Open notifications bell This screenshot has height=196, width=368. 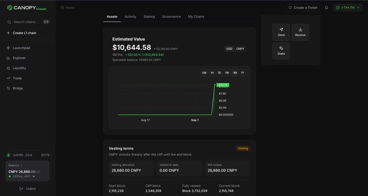326,8
